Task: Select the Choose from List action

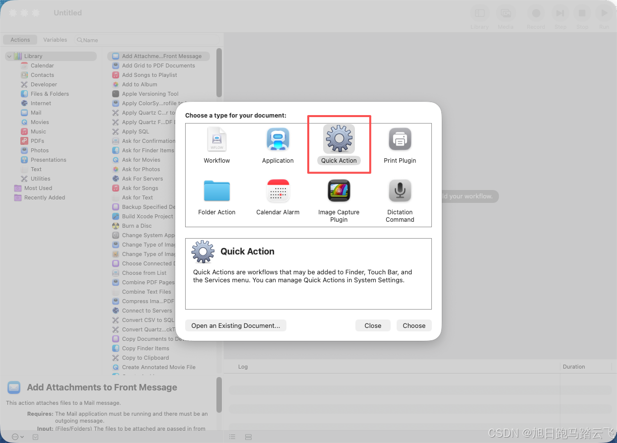Action: click(144, 273)
